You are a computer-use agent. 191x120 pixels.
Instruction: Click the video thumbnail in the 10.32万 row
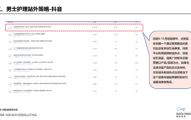[10, 56]
